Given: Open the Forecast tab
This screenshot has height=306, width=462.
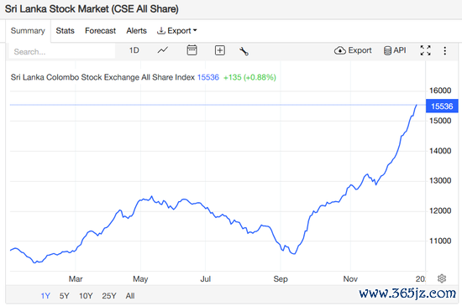Looking at the screenshot, I should (x=101, y=30).
